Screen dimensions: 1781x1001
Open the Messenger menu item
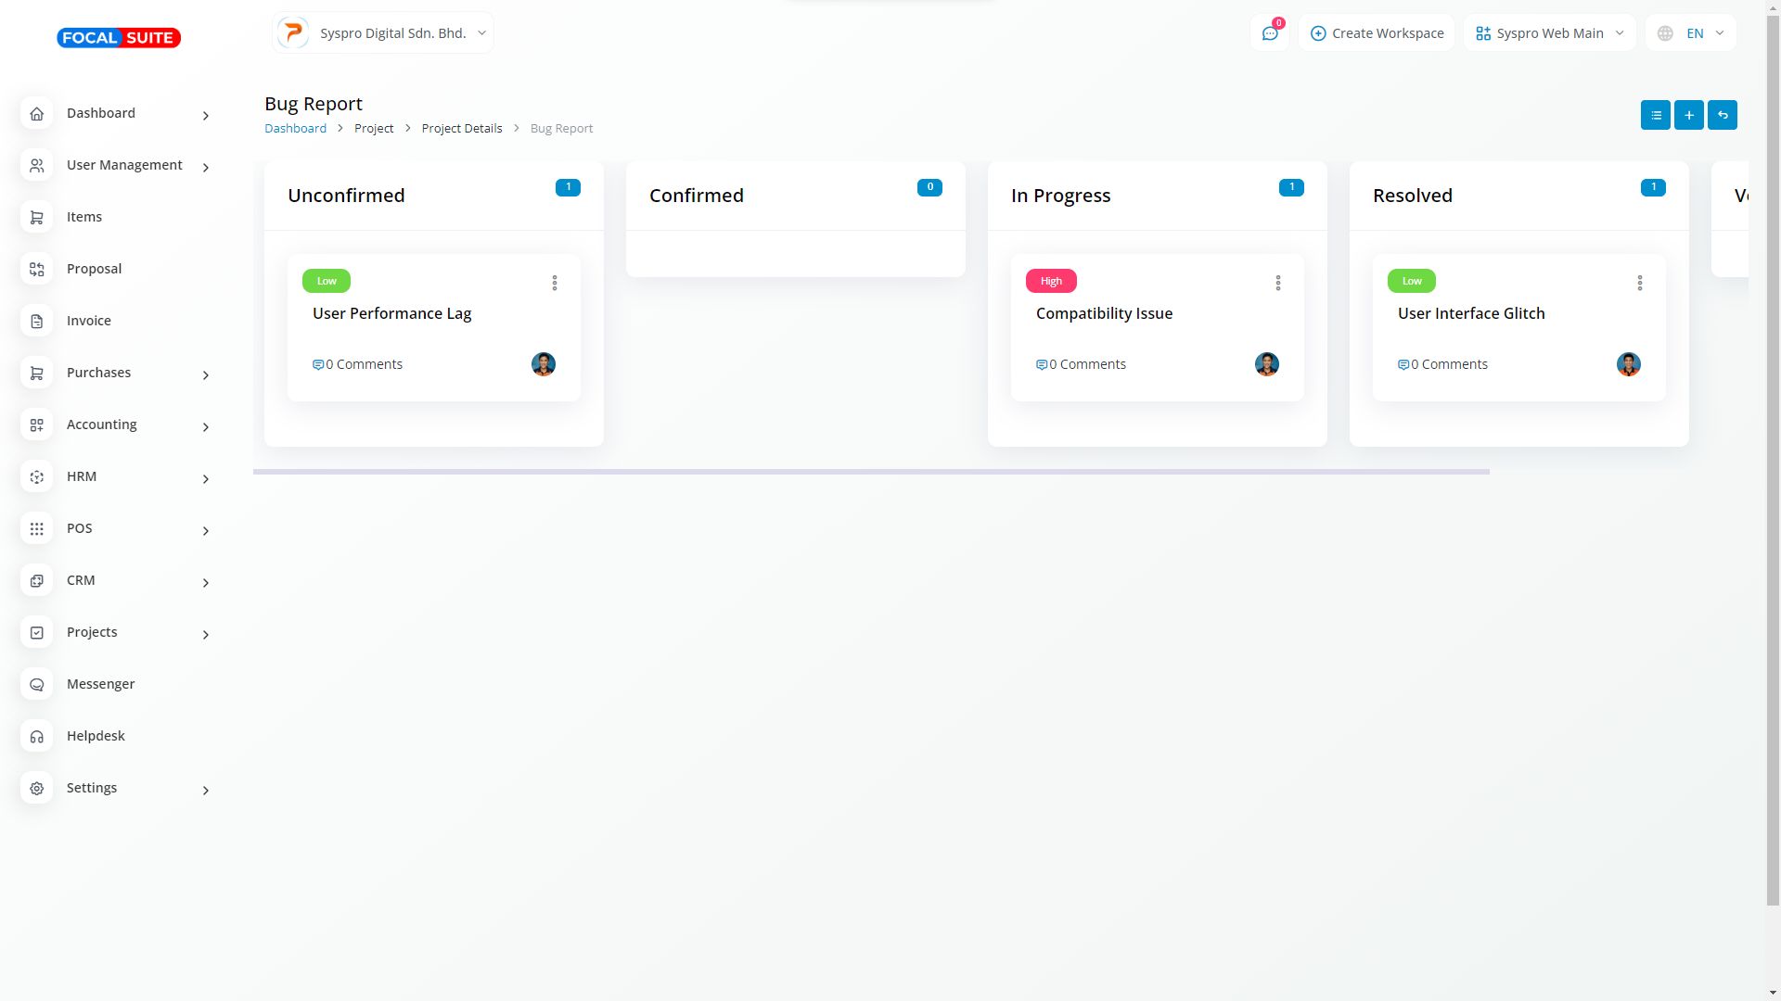[100, 684]
